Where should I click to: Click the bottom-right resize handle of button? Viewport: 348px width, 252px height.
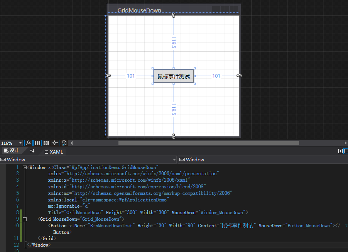click(x=194, y=84)
